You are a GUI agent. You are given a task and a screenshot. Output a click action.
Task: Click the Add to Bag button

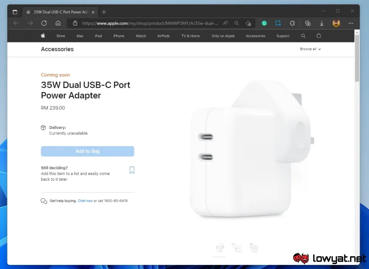tap(88, 151)
